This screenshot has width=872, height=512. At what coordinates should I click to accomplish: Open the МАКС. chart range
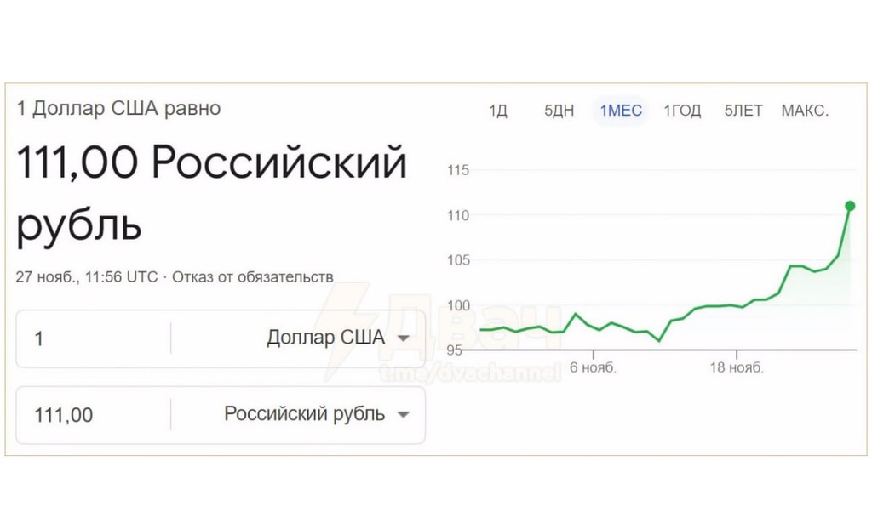805,111
